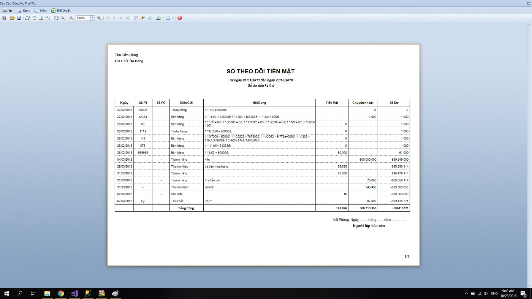
Task: Open the Xem menu item
Action: pos(23,11)
